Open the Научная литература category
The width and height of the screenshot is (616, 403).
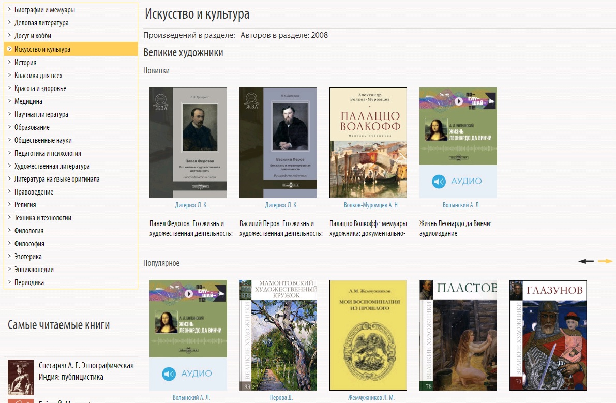41,114
